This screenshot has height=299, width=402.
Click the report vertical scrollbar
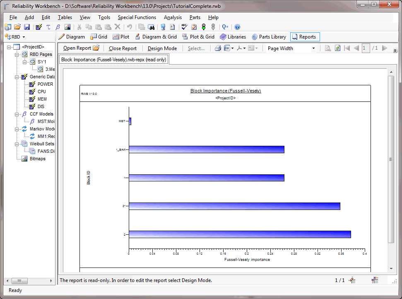point(390,159)
